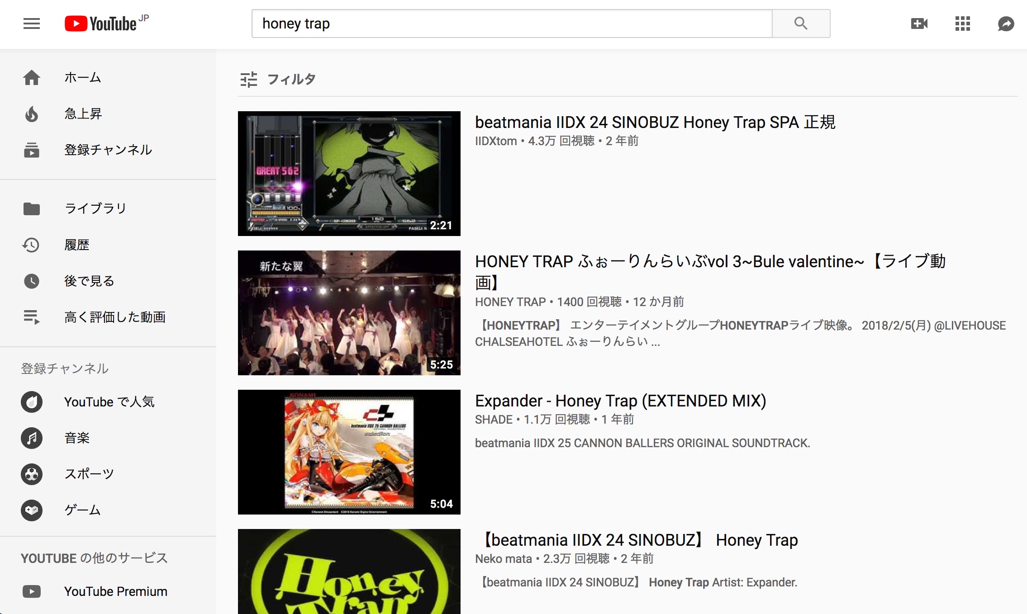This screenshot has height=614, width=1027.
Task: Play the Expander Honey Trap EXTENDED MIX thumbnail
Action: 349,452
